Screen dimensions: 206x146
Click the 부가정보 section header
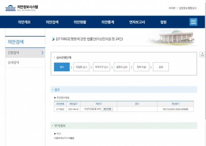coord(124,126)
